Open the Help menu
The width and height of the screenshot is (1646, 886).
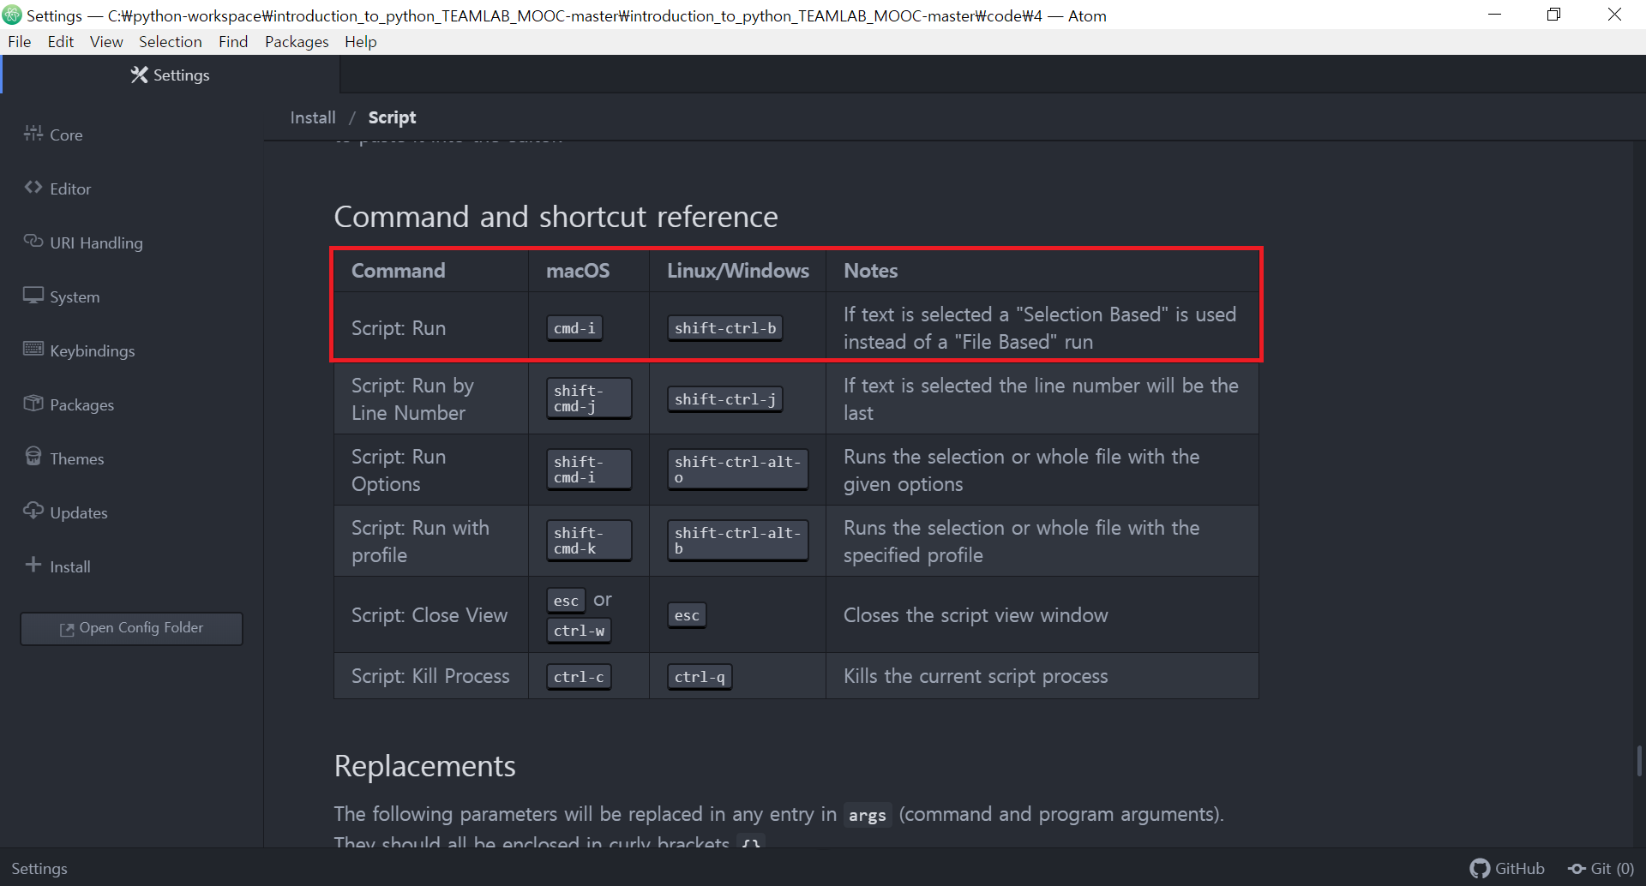(361, 42)
